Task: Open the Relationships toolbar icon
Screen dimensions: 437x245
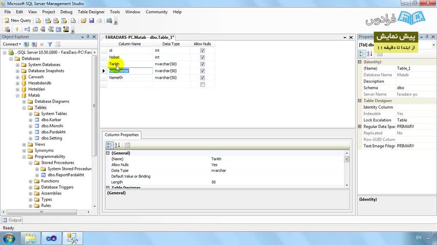Action: coord(27,30)
